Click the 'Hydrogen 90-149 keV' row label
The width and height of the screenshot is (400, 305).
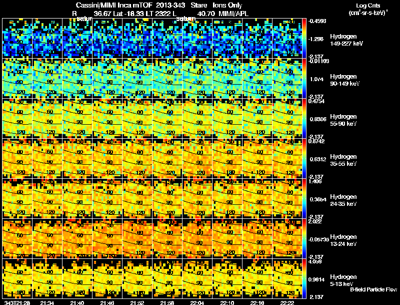click(x=344, y=80)
